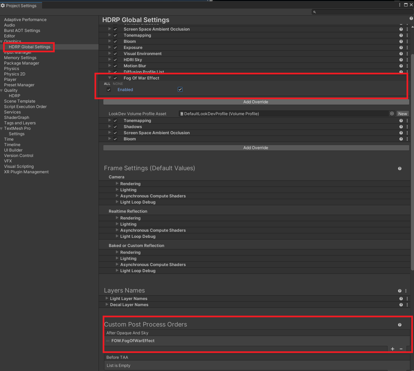This screenshot has height=371, width=414.
Task: Open the Project Settings tab
Action: tap(21, 5)
